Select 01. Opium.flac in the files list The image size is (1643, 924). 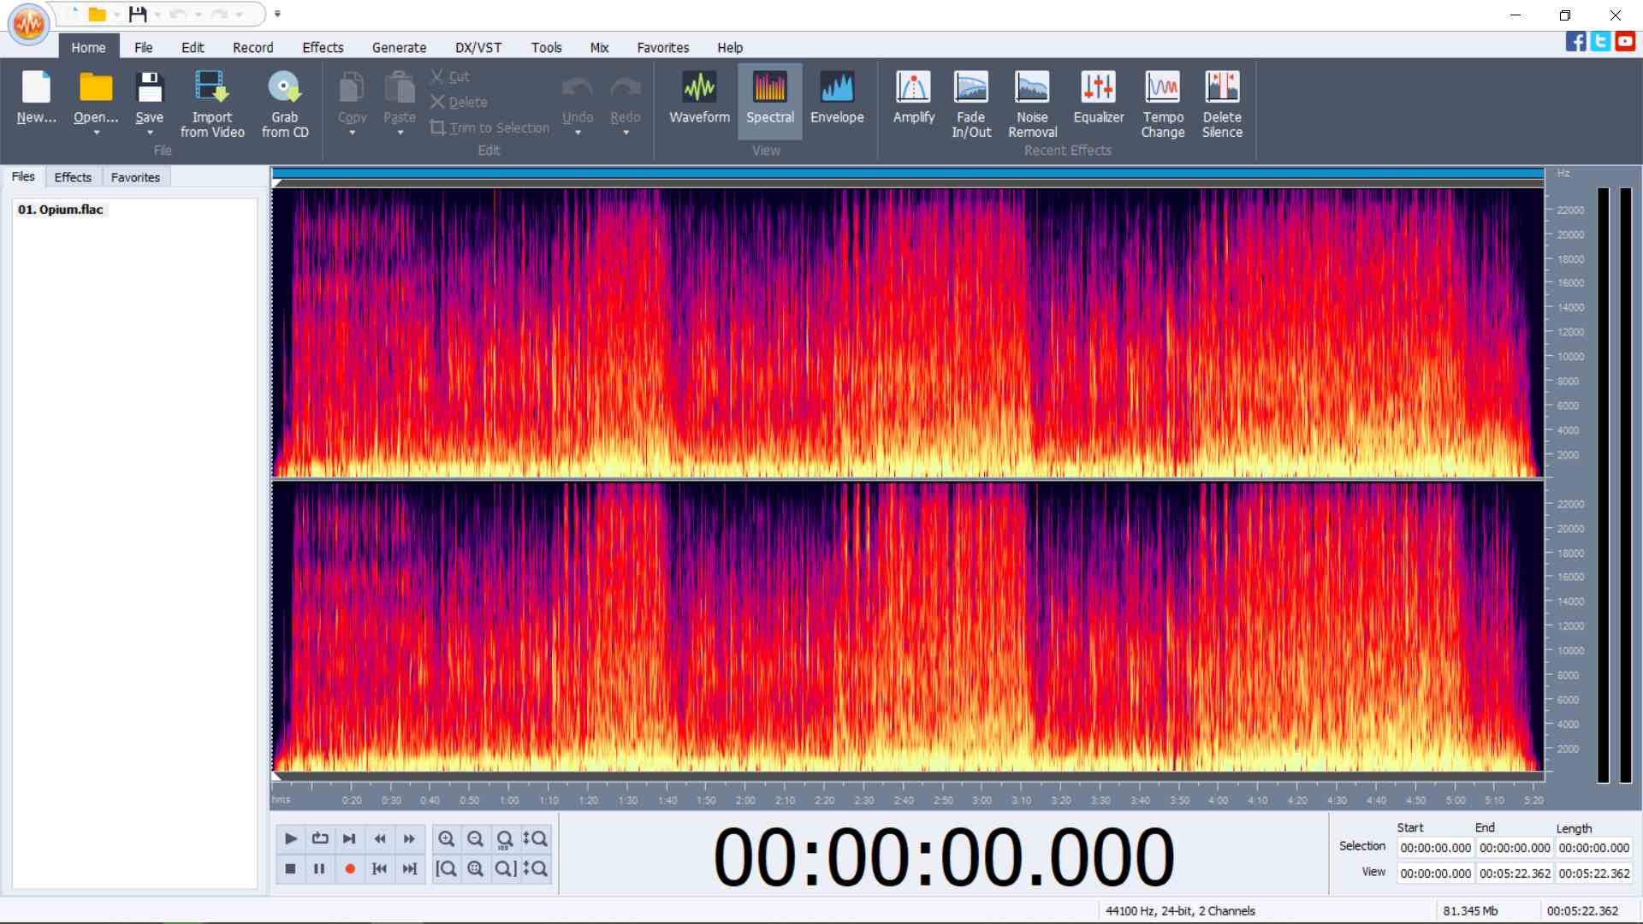[x=61, y=210]
